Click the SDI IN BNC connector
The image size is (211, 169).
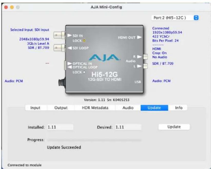(59, 35)
